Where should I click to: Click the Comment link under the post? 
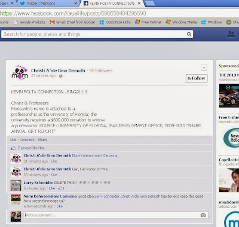click(x=27, y=140)
